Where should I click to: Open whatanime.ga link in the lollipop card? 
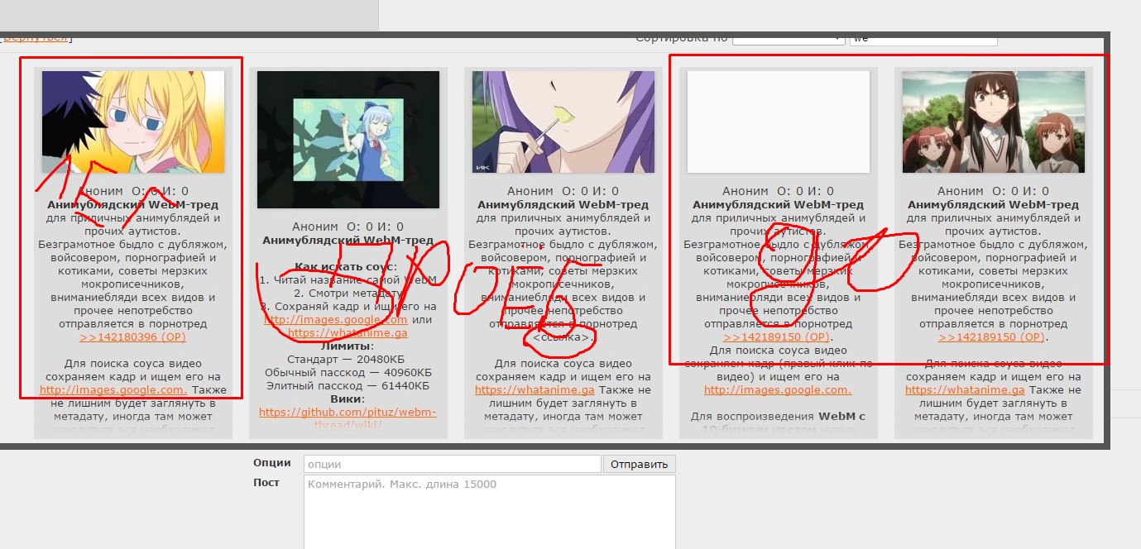click(x=535, y=390)
